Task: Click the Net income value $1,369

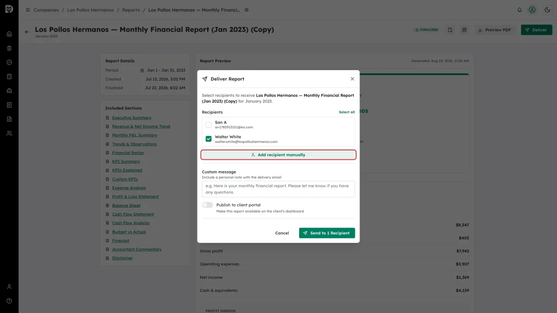Action: (x=462, y=278)
